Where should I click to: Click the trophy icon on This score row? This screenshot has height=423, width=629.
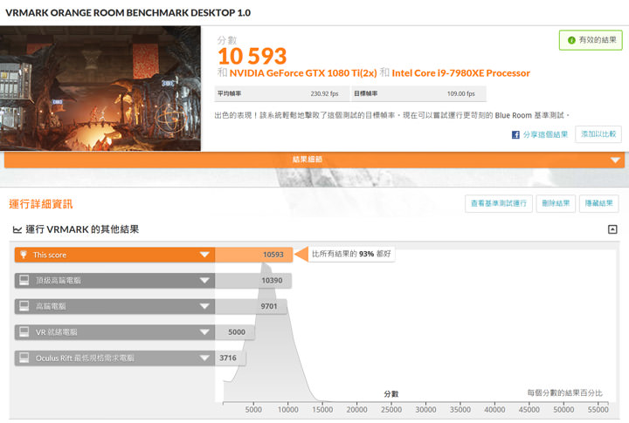pos(24,255)
